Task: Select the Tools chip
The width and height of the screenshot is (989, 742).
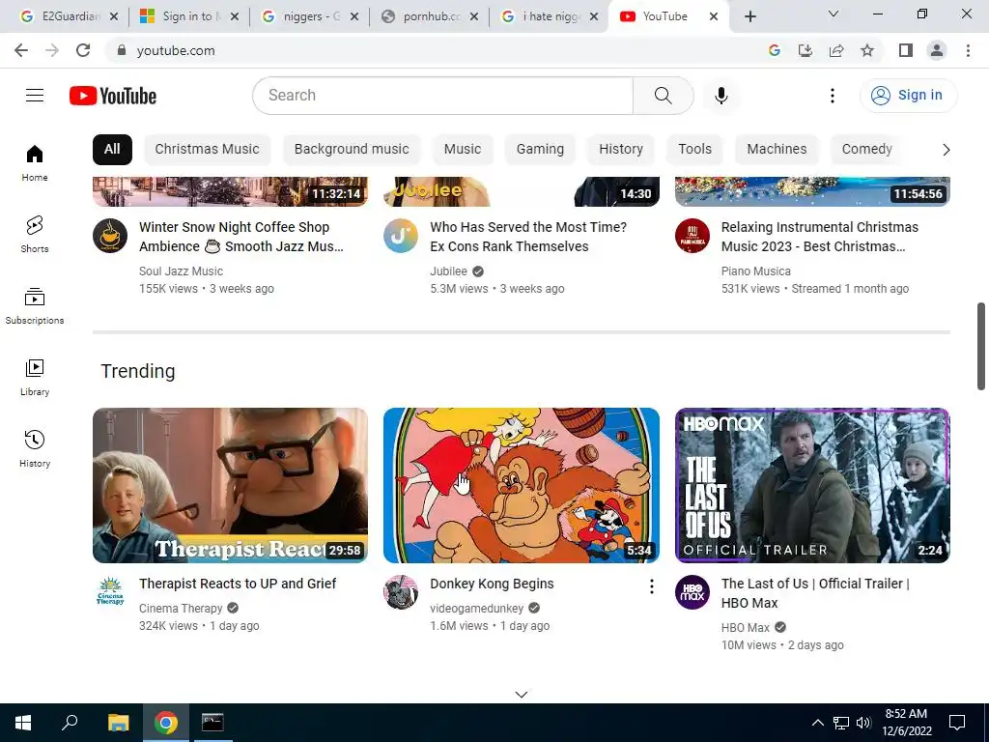Action: pyautogui.click(x=694, y=150)
